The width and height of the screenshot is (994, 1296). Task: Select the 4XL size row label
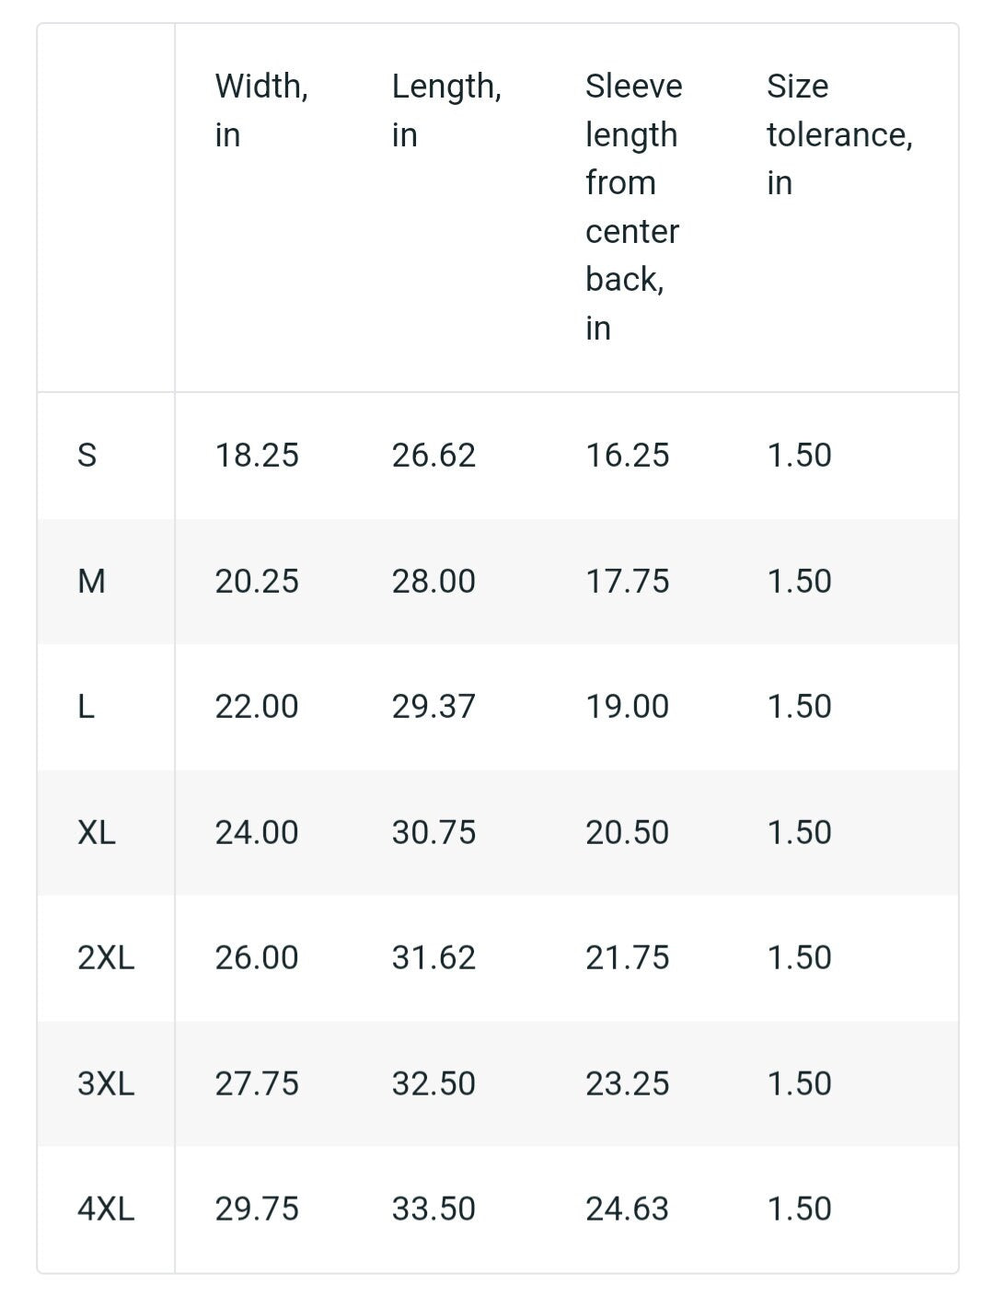pos(106,1209)
